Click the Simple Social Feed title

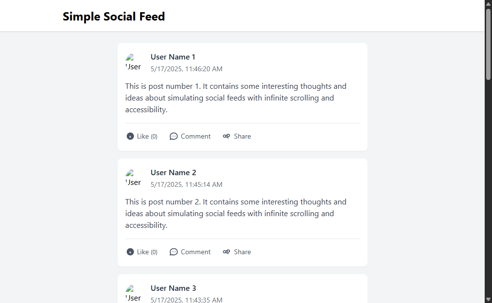pos(114,16)
